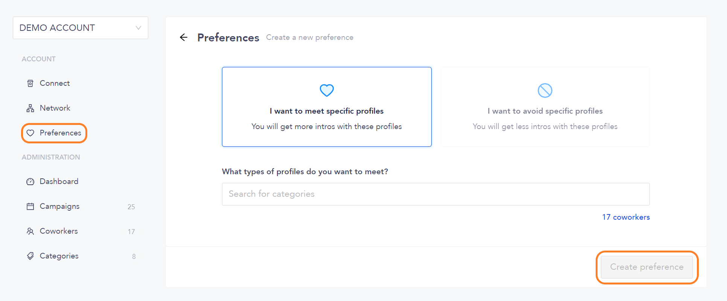This screenshot has width=727, height=301.
Task: Open the DEMO ACCOUNT selector
Action: click(81, 28)
